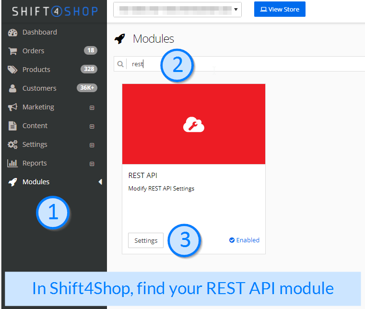Expand the Settings submenu plus icon
This screenshot has width=365, height=309.
pos(92,145)
